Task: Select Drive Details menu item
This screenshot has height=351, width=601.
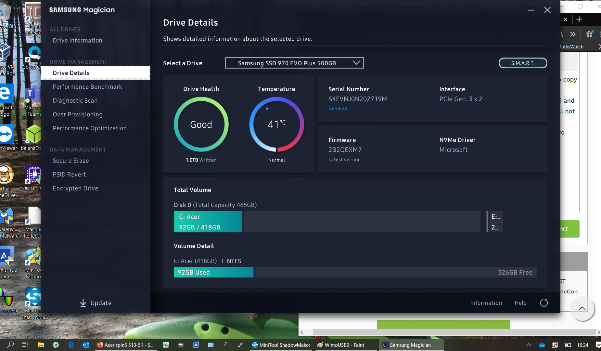Action: coord(96,73)
